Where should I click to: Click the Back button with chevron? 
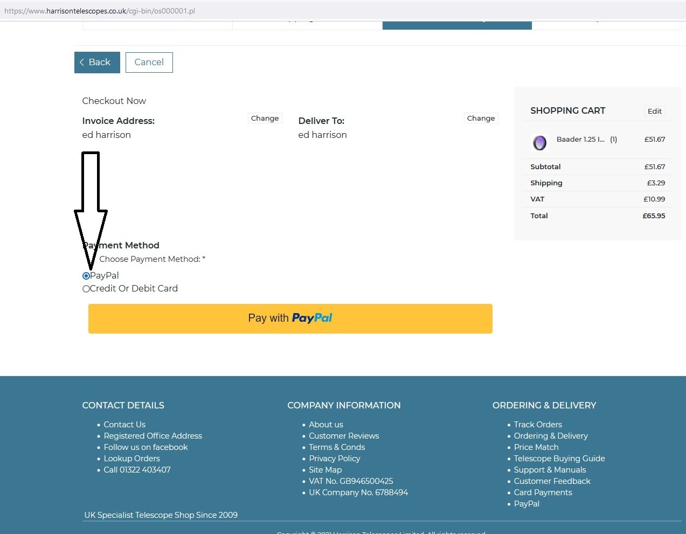click(x=97, y=63)
